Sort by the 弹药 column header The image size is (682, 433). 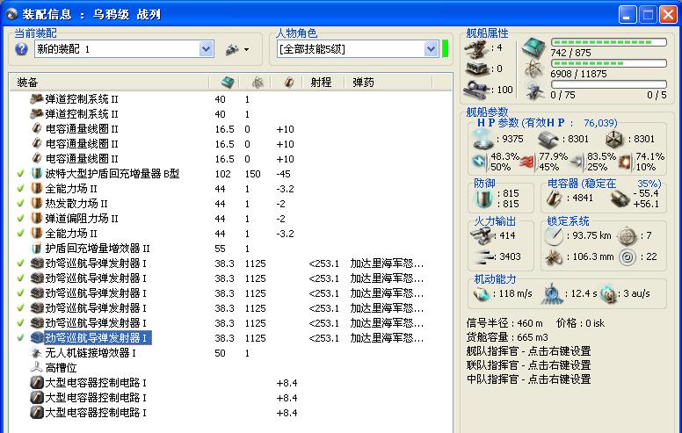tap(363, 83)
